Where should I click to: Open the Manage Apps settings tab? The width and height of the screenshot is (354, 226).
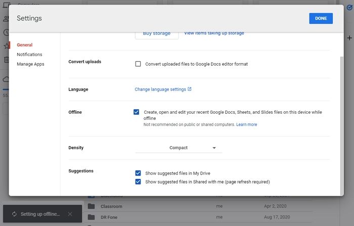(30, 64)
